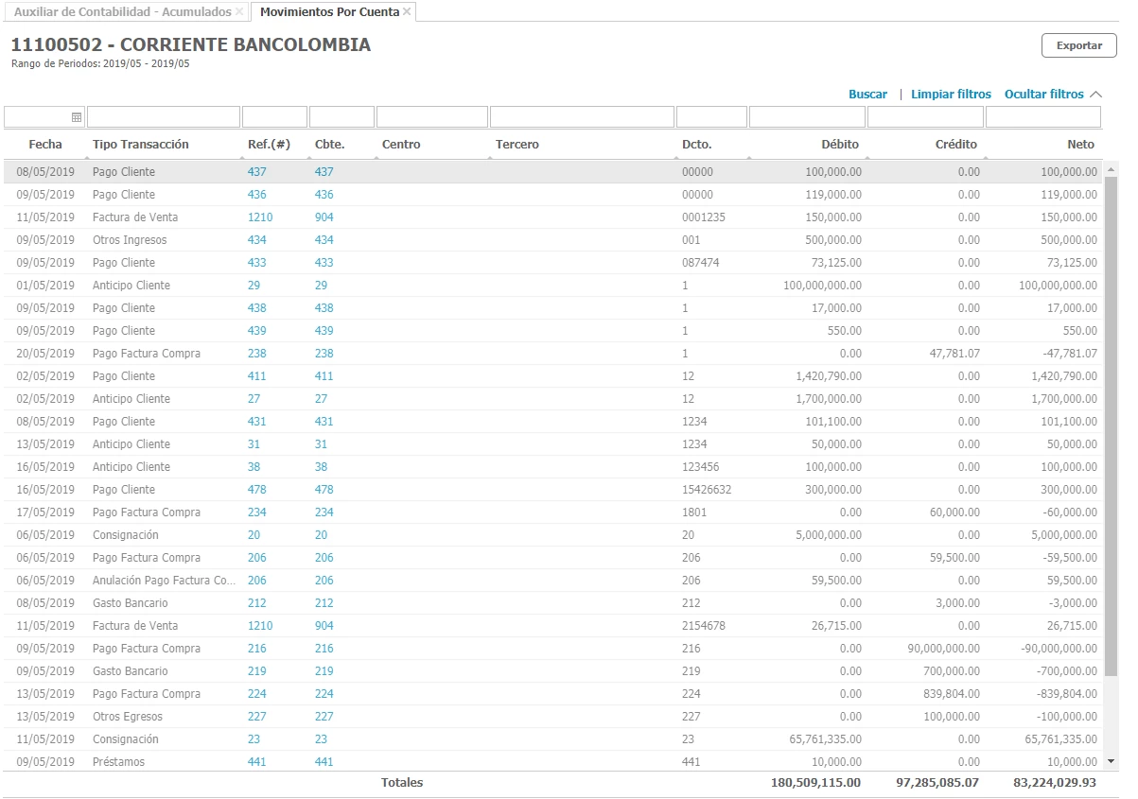Screen dimensions: 1138x799
Task: Click Limpiar filtros to reset filters
Action: pyautogui.click(x=951, y=95)
